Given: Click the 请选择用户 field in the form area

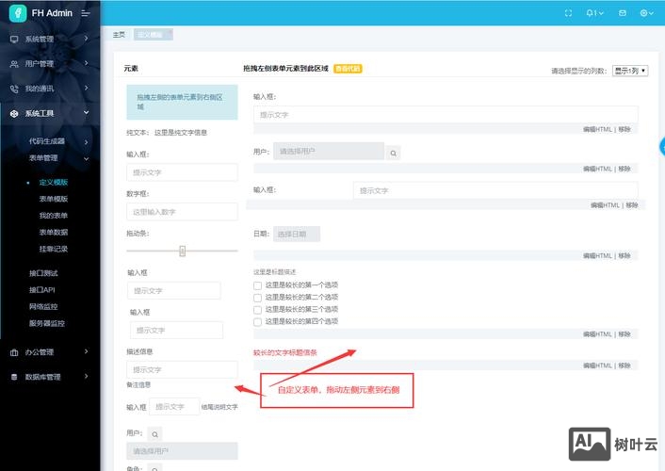Looking at the screenshot, I should pos(329,151).
